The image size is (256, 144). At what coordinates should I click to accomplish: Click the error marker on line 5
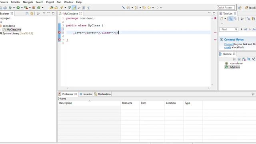(59, 32)
